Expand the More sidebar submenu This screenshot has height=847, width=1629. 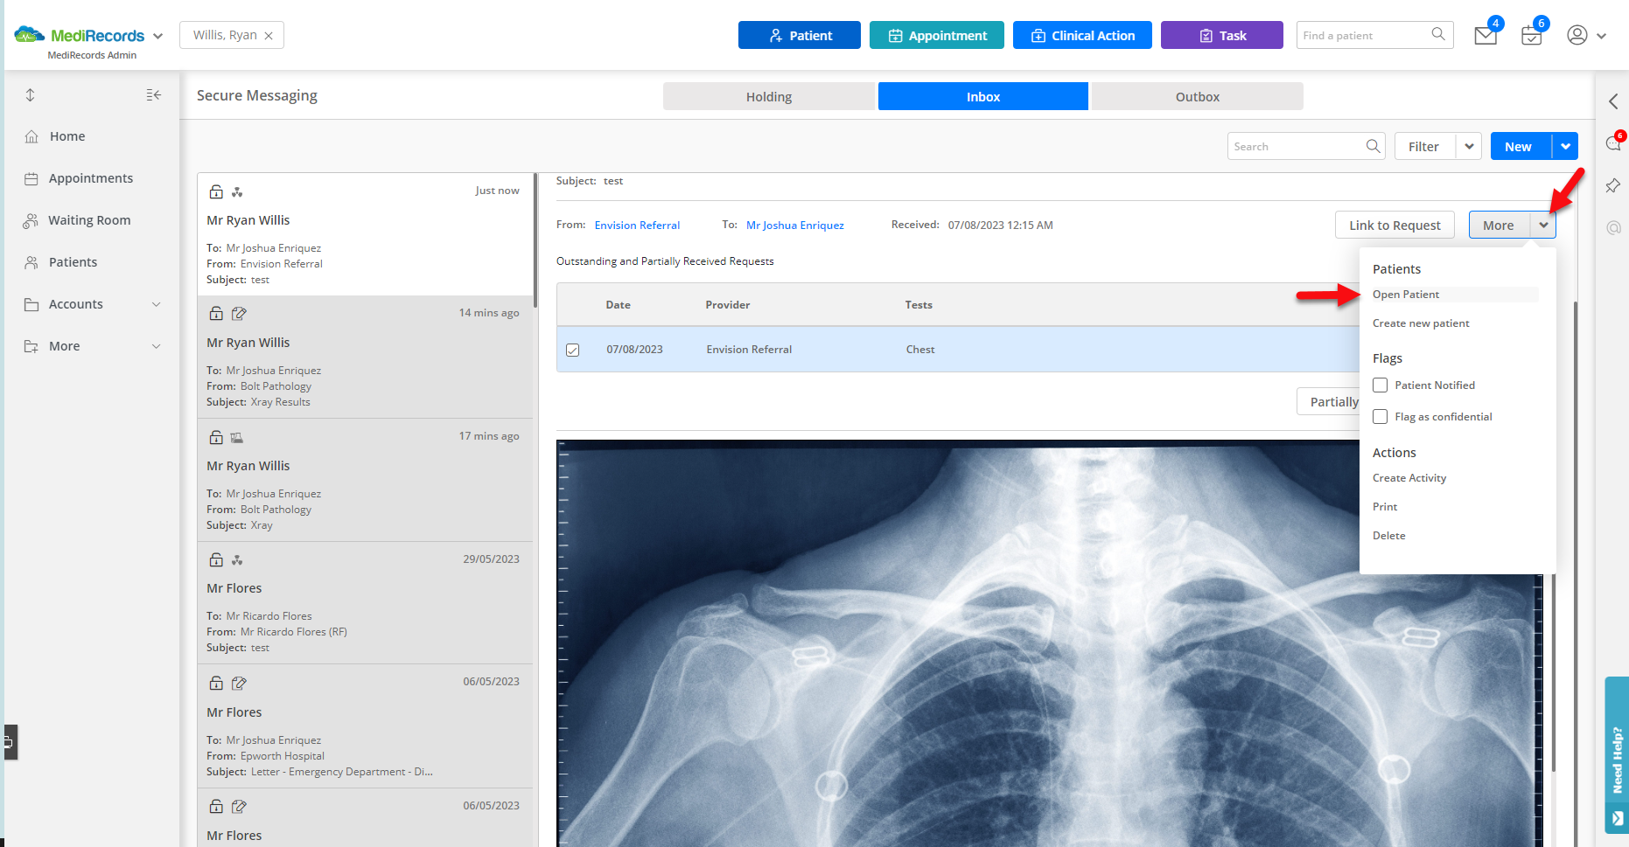(157, 346)
